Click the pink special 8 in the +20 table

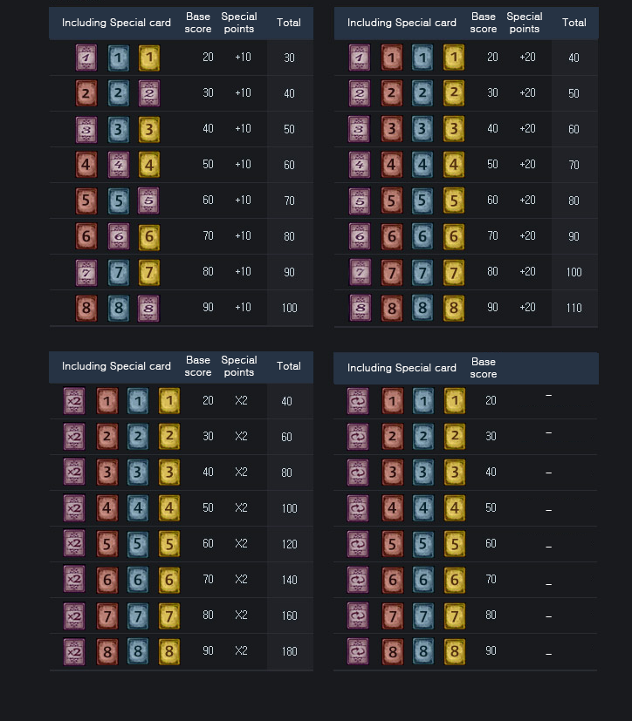360,308
